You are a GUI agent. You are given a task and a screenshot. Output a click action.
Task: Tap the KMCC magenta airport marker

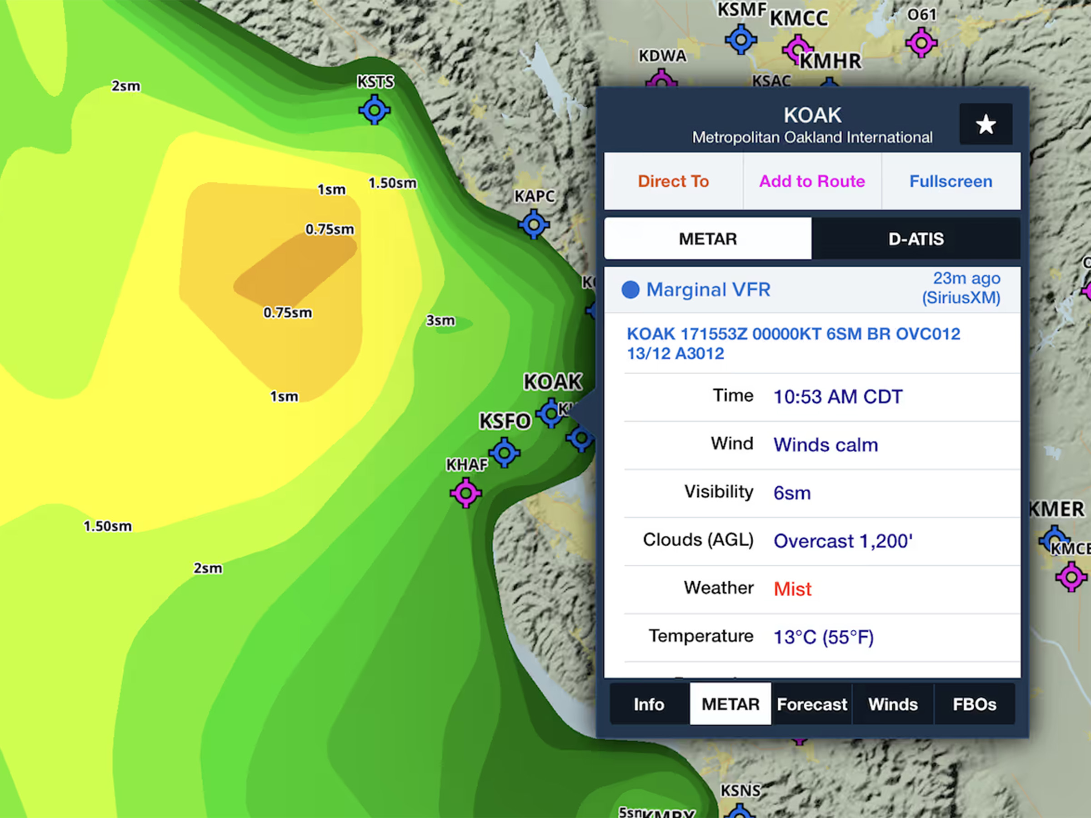[796, 49]
